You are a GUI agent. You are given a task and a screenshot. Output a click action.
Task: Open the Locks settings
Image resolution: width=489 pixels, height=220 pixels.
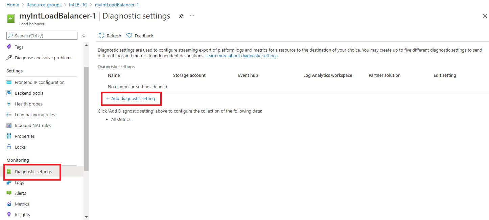point(20,147)
